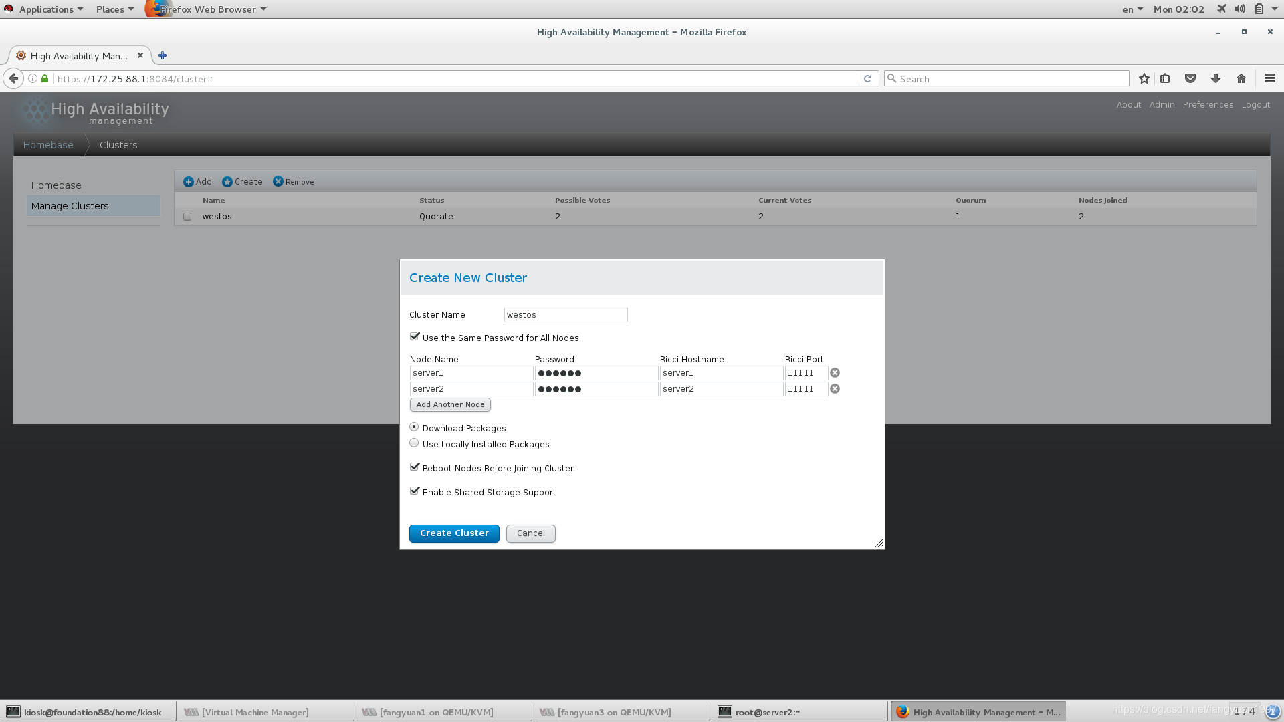Click the Cluster Name input field

pyautogui.click(x=565, y=315)
